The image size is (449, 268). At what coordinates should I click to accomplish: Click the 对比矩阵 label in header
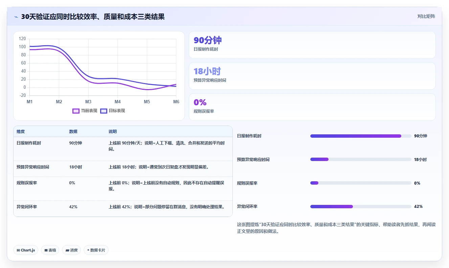tap(426, 16)
